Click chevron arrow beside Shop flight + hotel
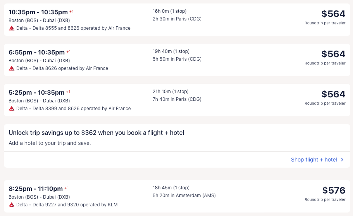 (x=342, y=160)
